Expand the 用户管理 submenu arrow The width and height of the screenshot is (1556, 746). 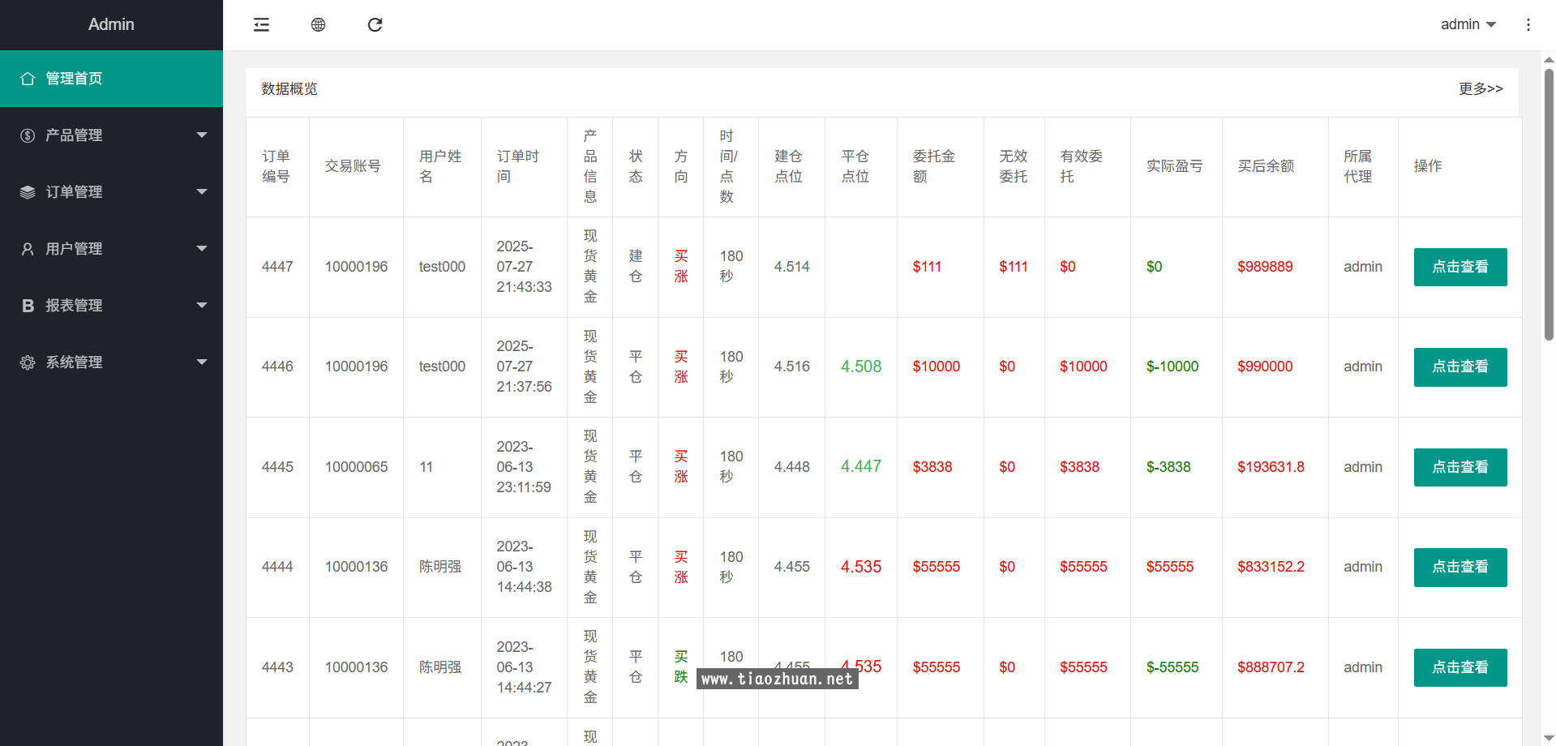[x=202, y=249]
